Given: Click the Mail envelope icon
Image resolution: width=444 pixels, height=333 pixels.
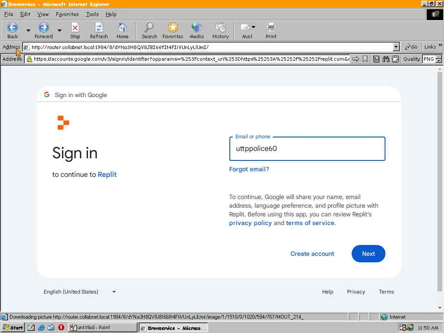Looking at the screenshot, I should point(245,27).
